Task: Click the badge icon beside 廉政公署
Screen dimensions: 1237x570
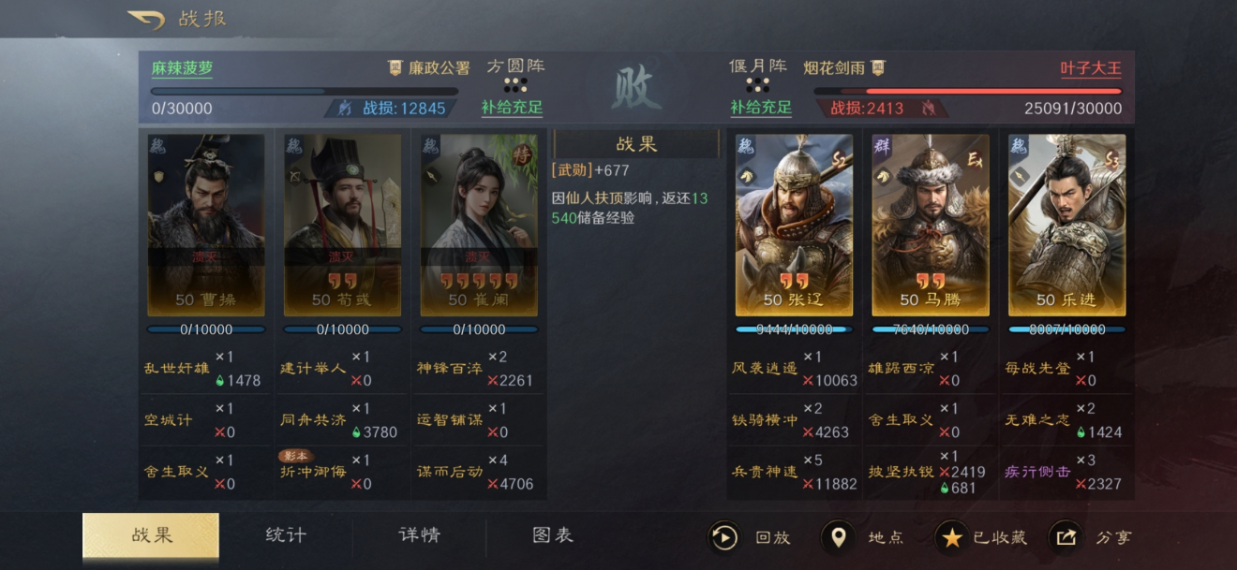Action: [x=395, y=68]
